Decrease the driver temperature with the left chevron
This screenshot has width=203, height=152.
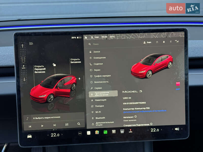coord(48,135)
